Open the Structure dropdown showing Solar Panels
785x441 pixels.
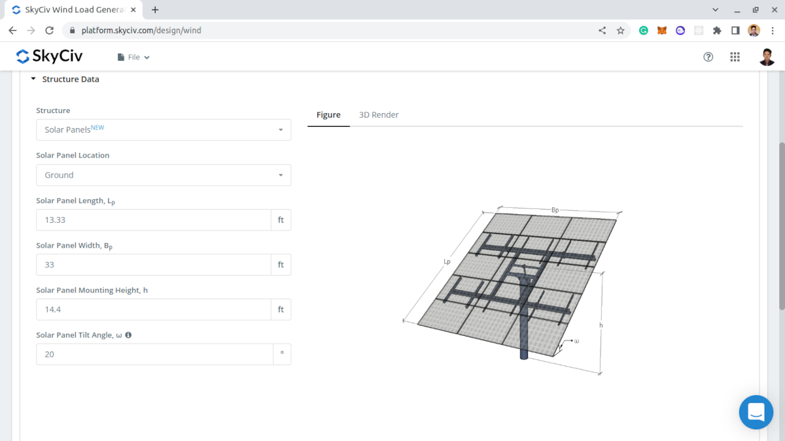coord(164,129)
